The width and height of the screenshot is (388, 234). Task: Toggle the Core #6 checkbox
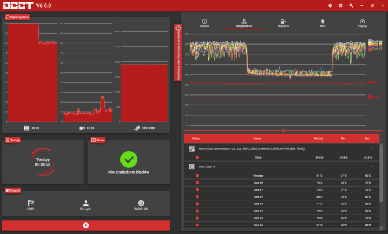[197, 225]
